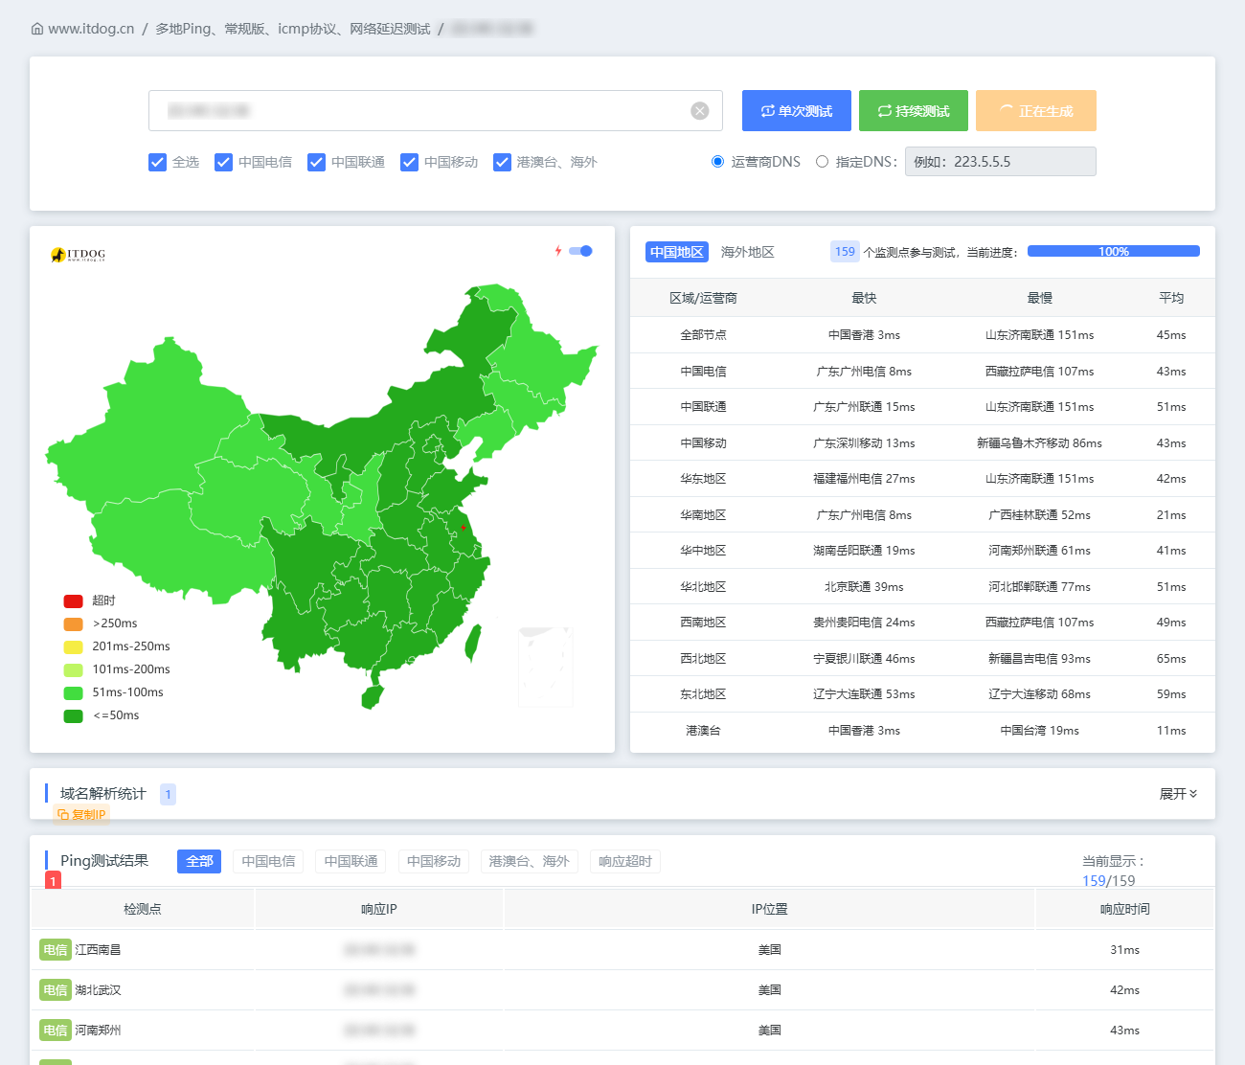Uncheck the 港澳台、海外 checkbox
This screenshot has height=1065, width=1245.
click(502, 162)
